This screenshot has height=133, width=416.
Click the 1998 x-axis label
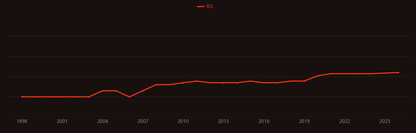tap(22, 121)
